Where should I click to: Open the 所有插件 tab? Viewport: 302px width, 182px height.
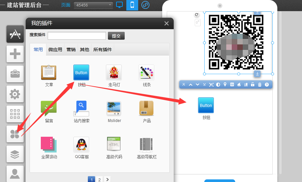click(x=103, y=50)
